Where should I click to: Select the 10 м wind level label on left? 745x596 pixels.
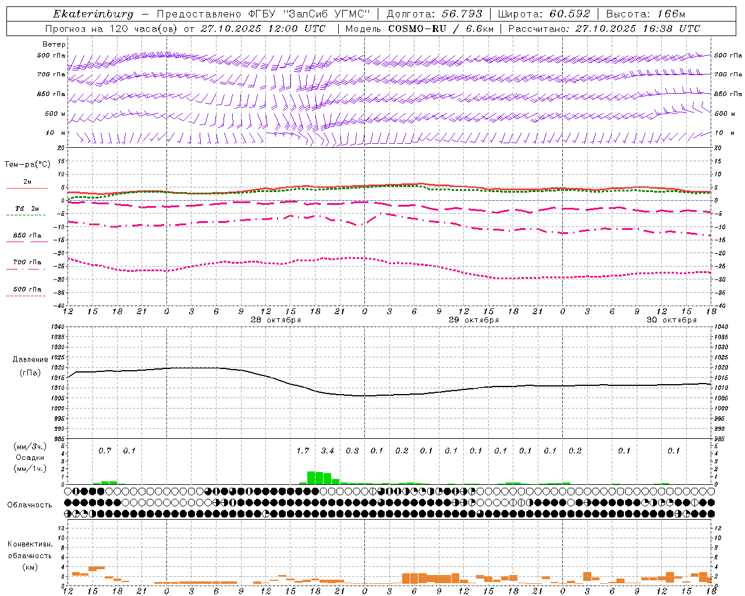(x=56, y=133)
